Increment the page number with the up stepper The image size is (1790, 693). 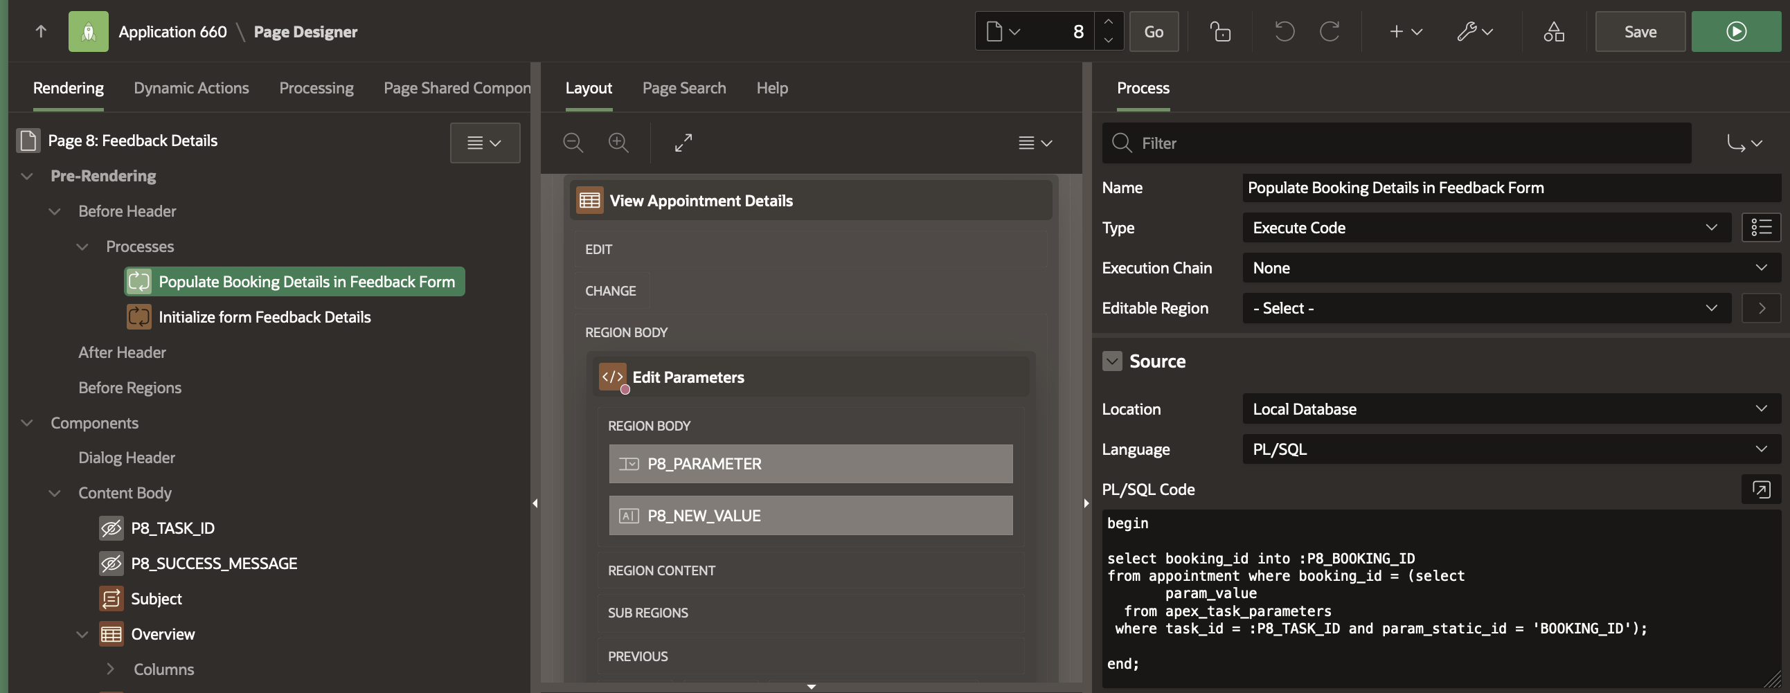point(1109,21)
